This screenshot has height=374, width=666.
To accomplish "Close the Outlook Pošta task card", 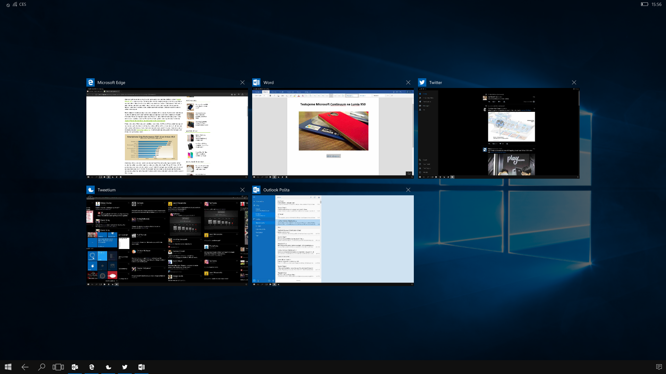I will [408, 190].
